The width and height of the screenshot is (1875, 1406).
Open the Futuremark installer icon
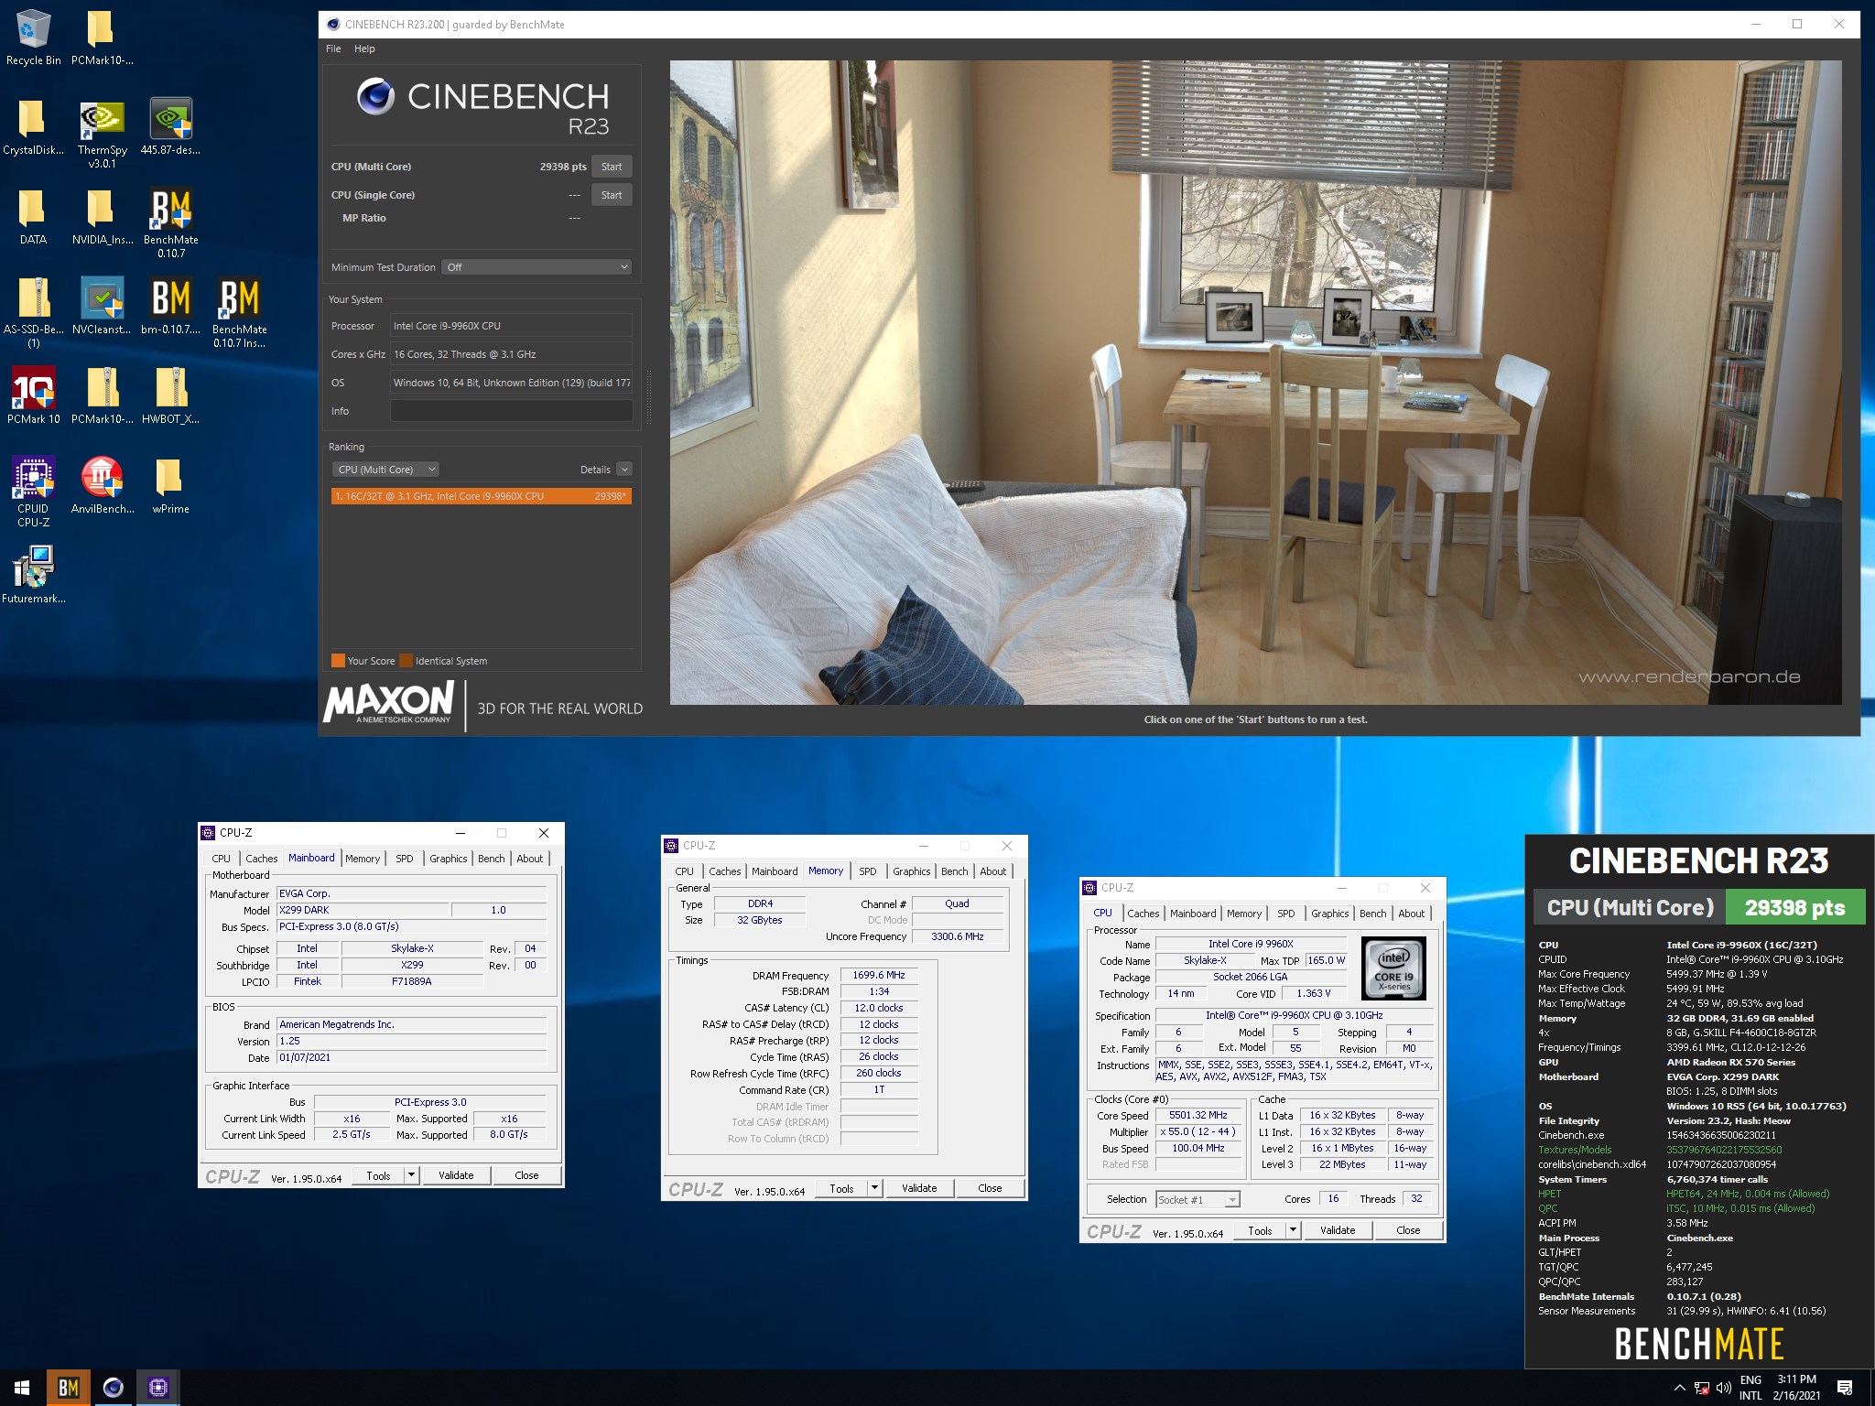point(33,575)
